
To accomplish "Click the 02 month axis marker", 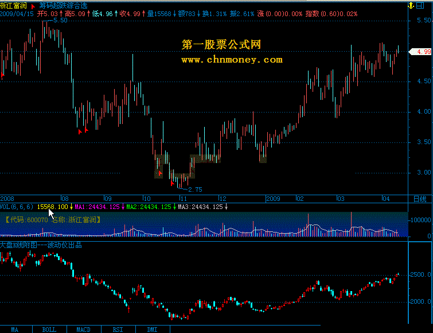I will tap(300, 199).
